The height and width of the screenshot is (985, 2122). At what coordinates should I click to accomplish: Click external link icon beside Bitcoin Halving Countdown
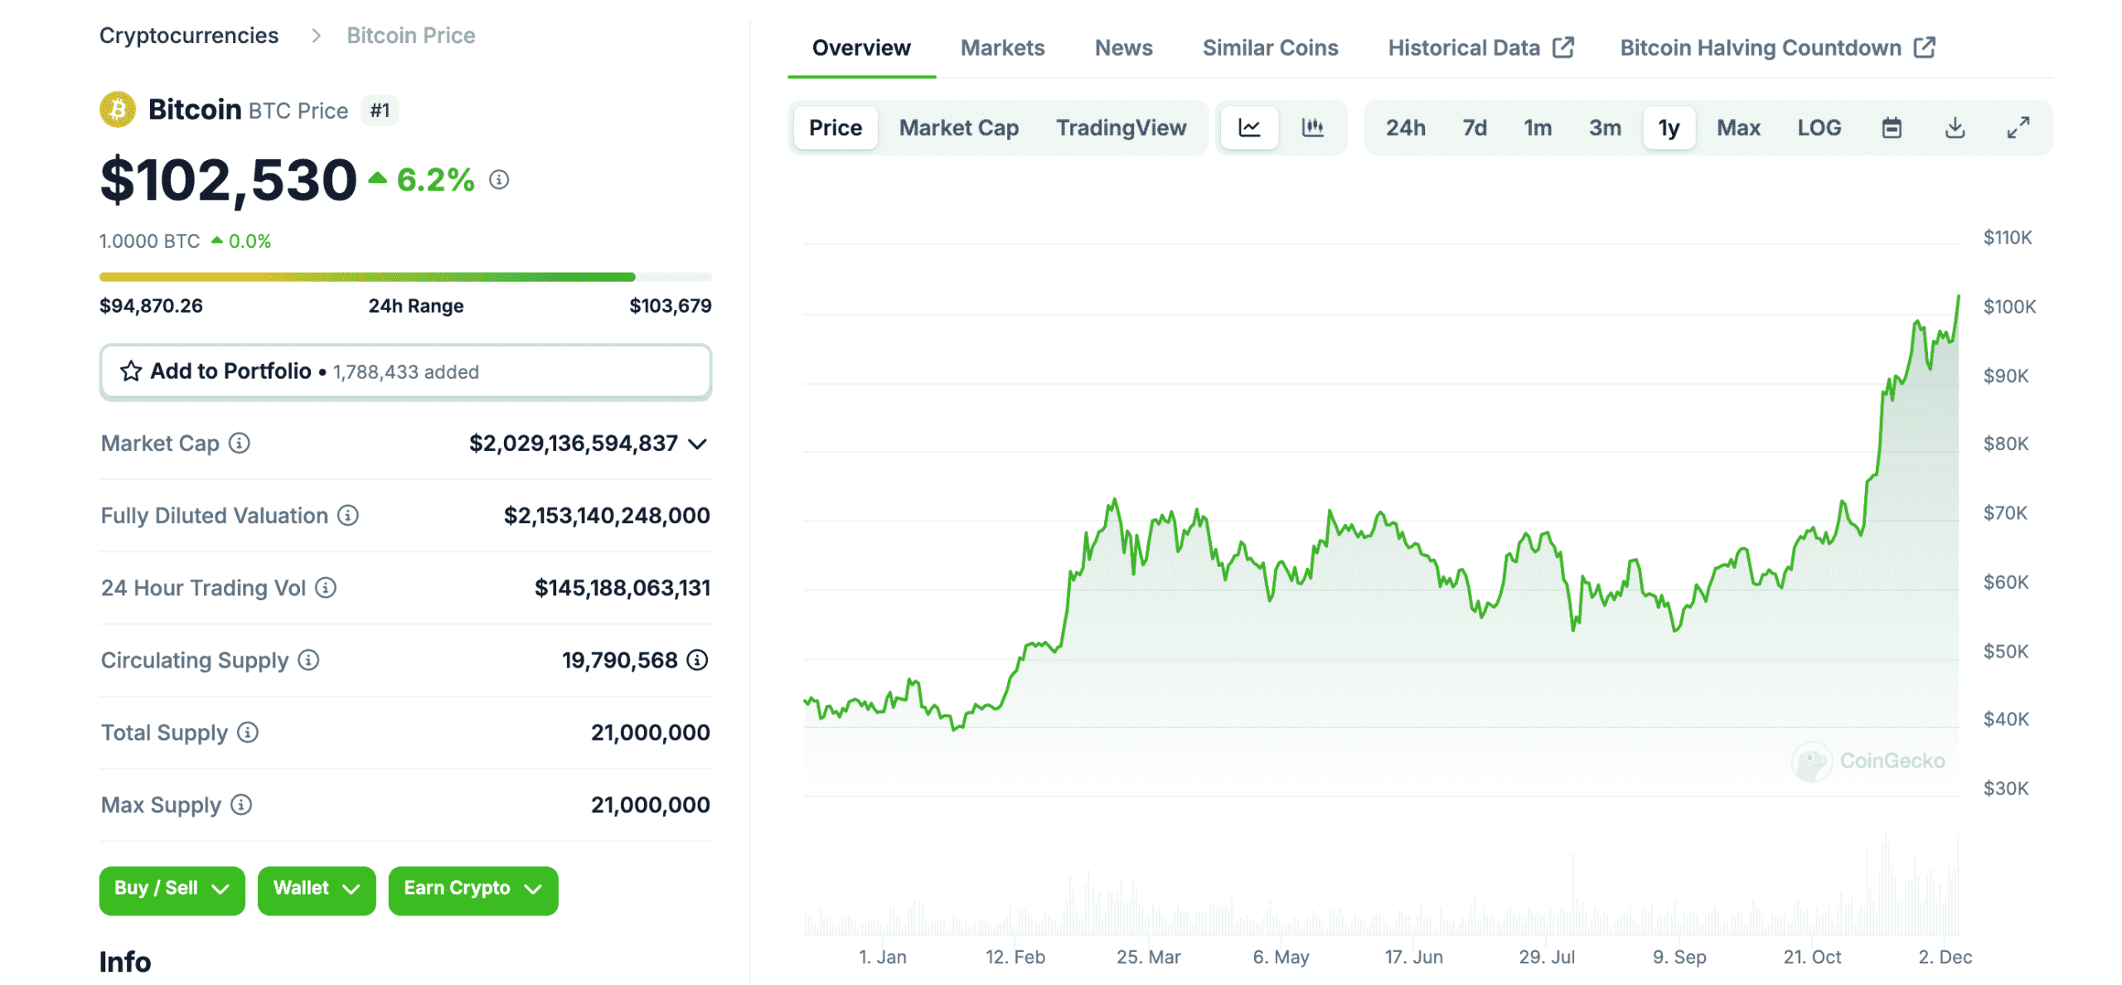pos(1925,47)
